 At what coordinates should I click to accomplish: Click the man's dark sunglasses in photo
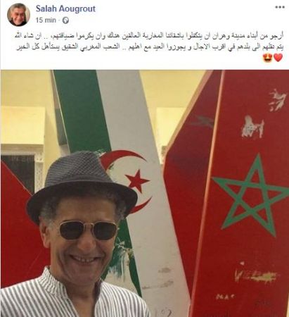coord(88,230)
